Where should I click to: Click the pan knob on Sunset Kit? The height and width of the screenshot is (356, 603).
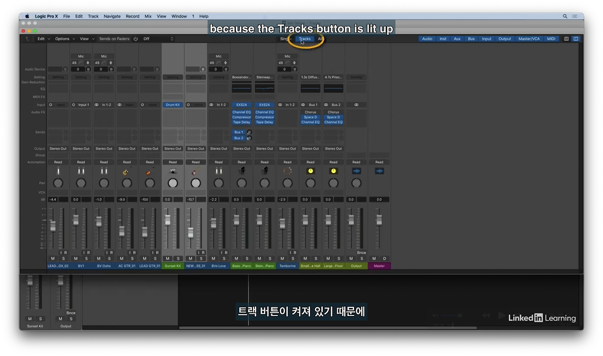173,183
